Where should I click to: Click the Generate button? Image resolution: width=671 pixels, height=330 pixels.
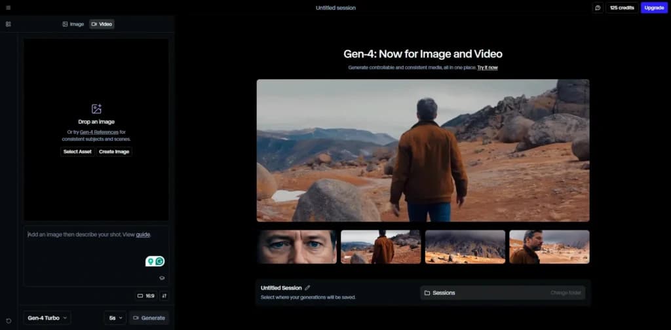pyautogui.click(x=149, y=318)
